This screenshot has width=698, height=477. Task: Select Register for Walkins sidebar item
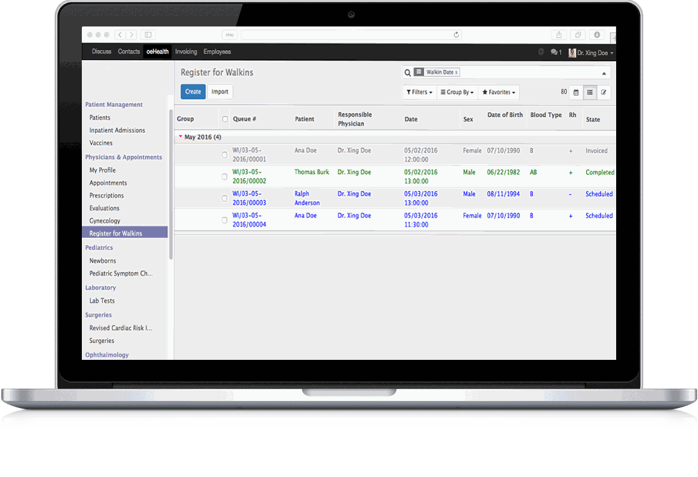125,233
